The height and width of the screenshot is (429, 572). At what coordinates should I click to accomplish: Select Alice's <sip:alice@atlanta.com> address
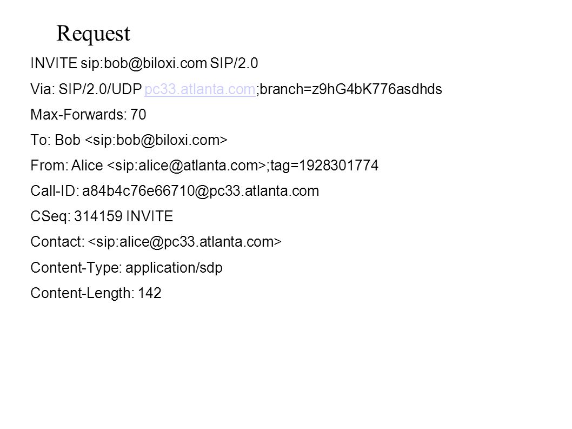tap(187, 166)
